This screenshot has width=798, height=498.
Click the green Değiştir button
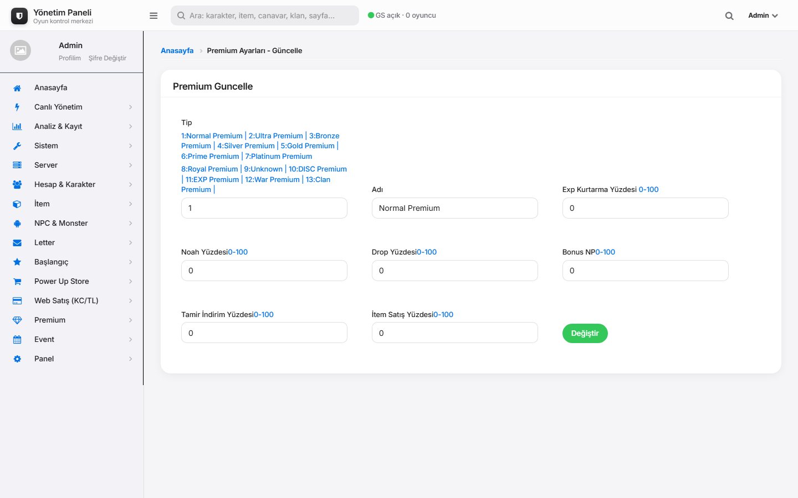(585, 333)
